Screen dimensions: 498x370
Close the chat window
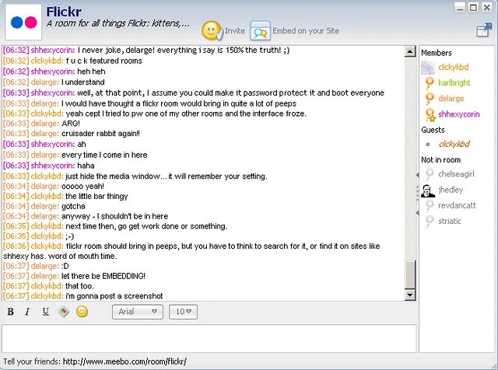point(487,8)
